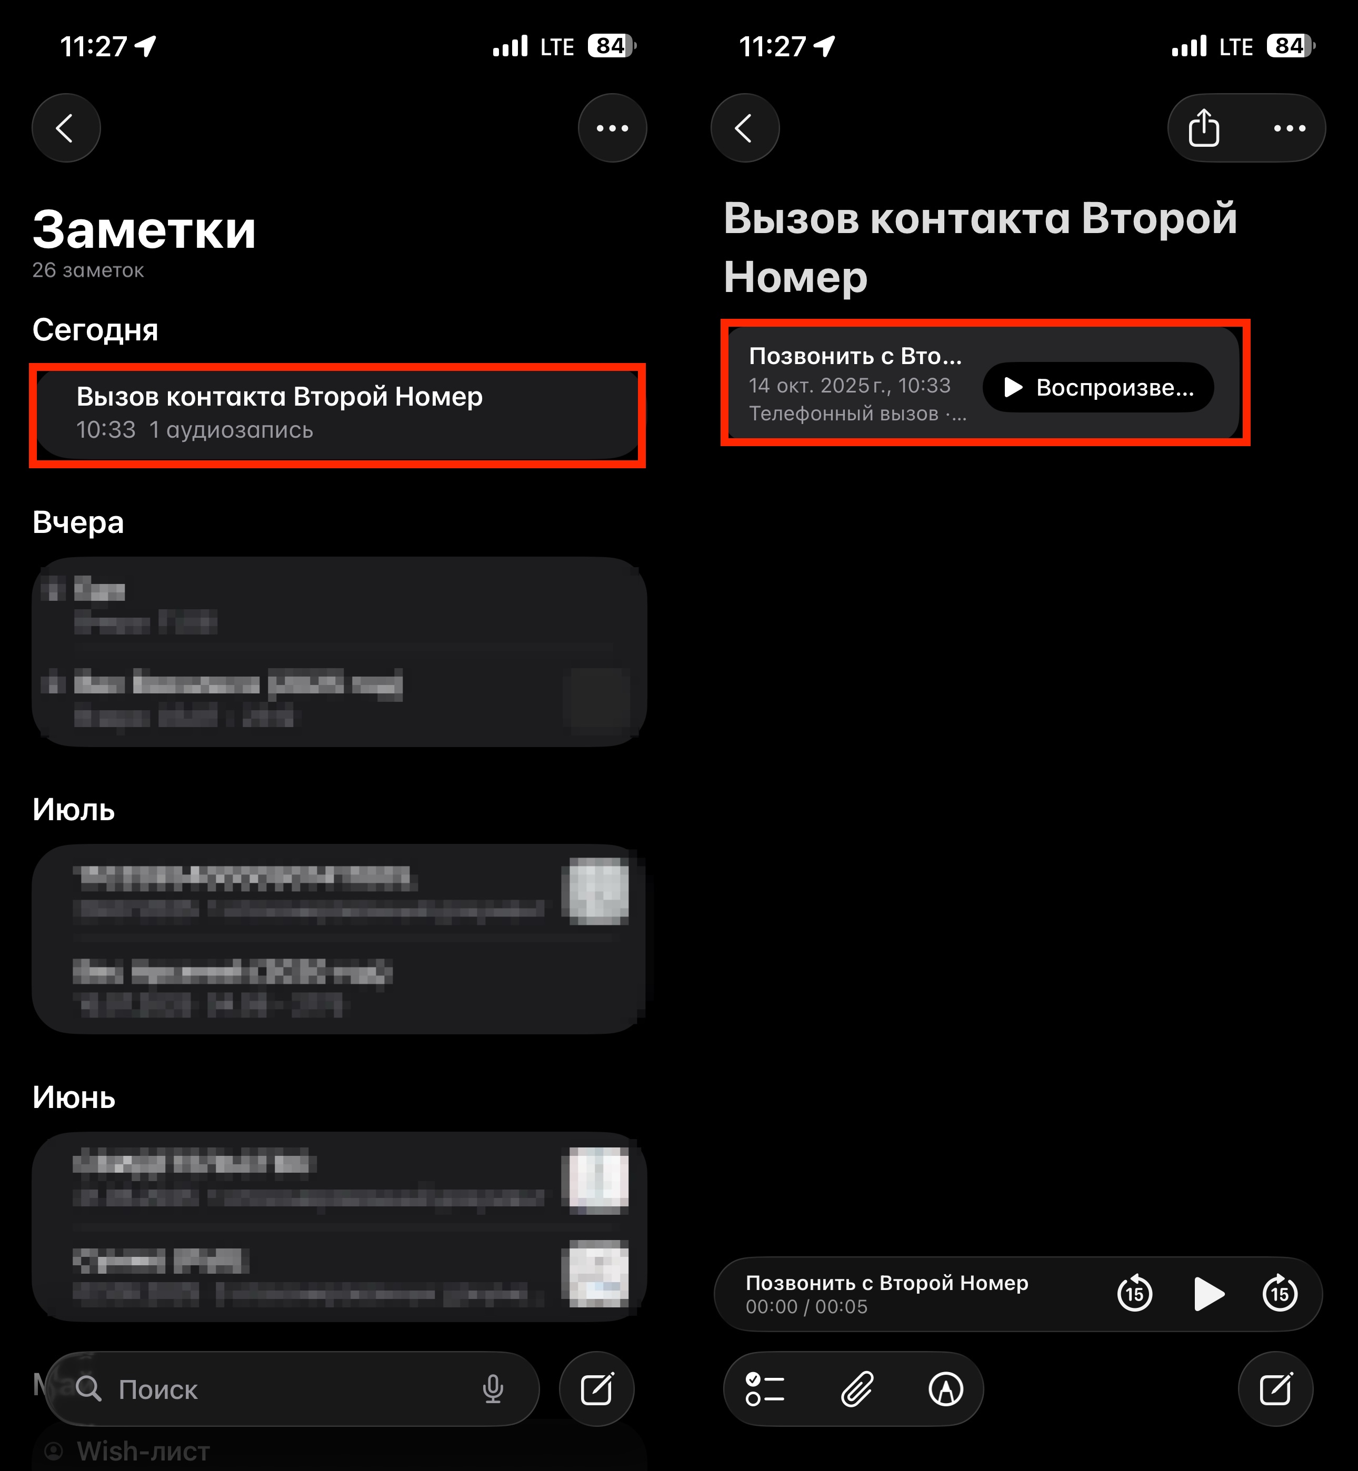This screenshot has height=1471, width=1358.
Task: Open the checklist formatting tool
Action: (764, 1389)
